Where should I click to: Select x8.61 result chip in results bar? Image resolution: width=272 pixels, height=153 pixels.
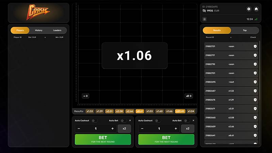[x=140, y=111]
